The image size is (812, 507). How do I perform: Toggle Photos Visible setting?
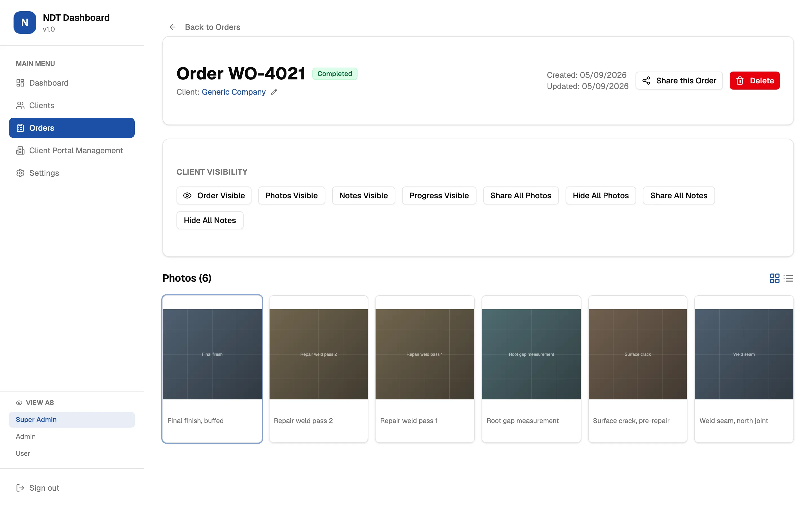coord(291,195)
